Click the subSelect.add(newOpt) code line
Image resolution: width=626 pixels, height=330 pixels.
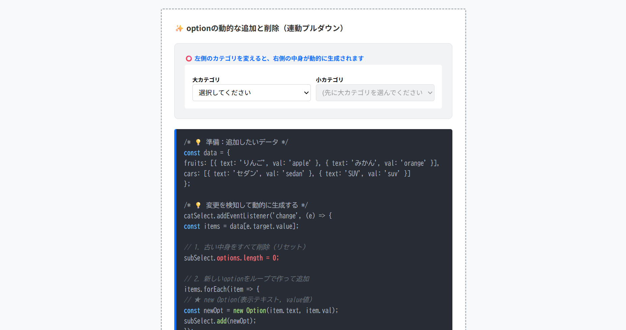[219, 321]
